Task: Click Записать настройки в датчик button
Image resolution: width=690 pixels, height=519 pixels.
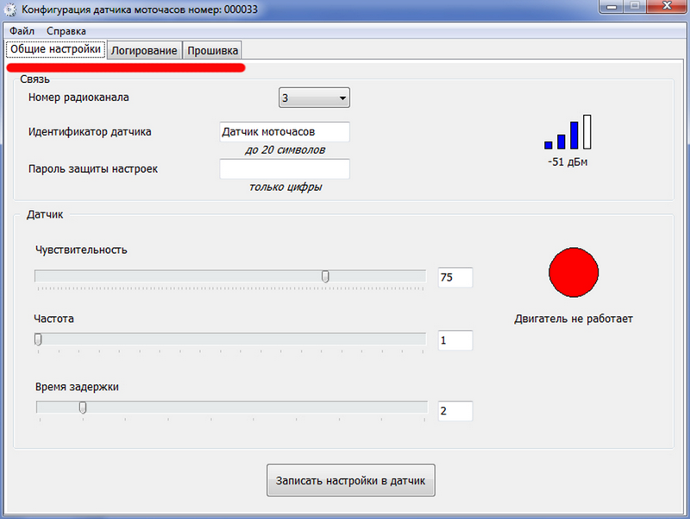Action: pyautogui.click(x=351, y=480)
